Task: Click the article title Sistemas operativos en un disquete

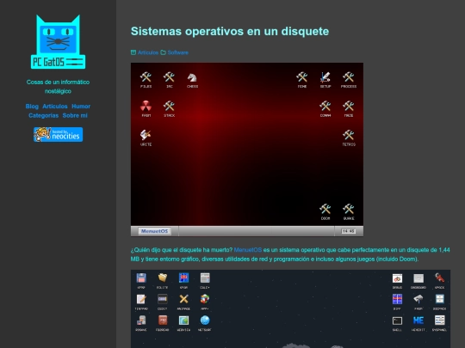Action: pyautogui.click(x=230, y=32)
